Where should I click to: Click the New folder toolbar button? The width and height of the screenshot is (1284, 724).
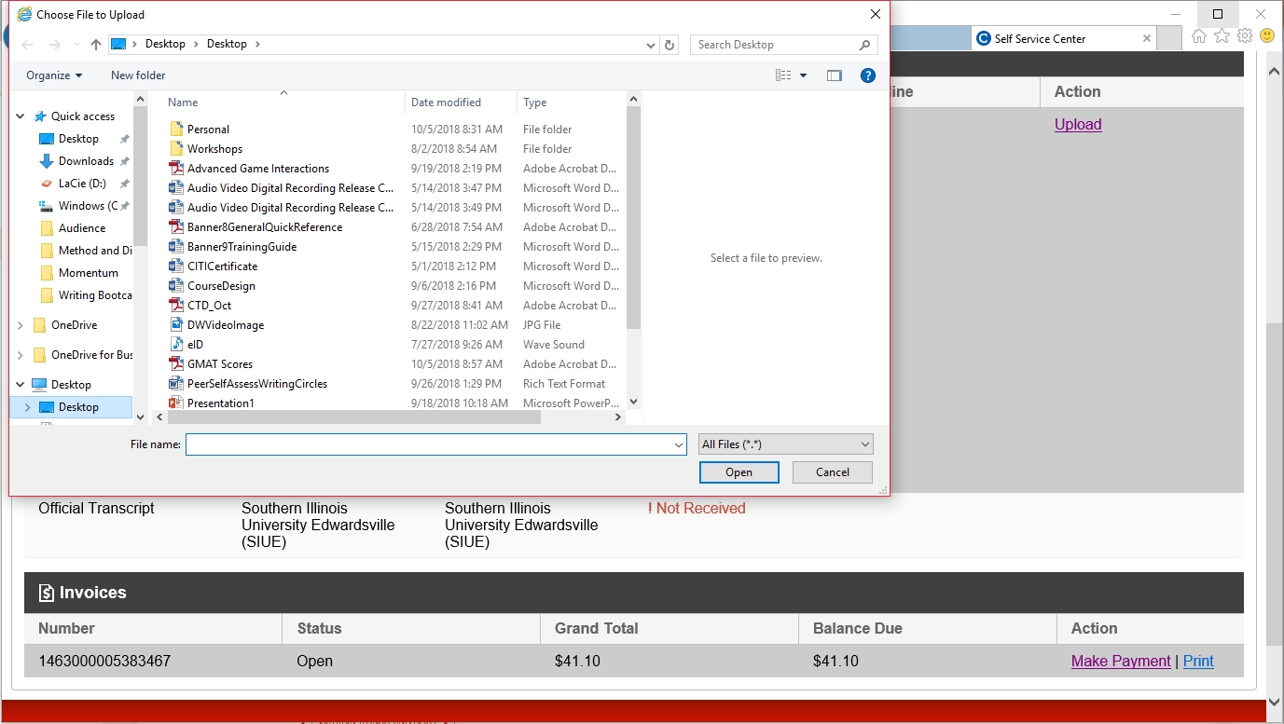coord(138,75)
